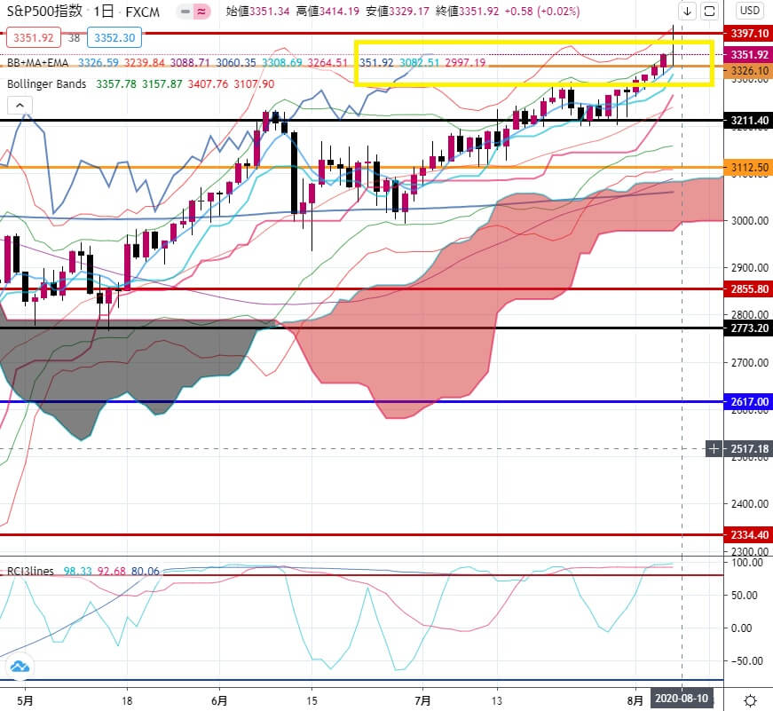
Task: Click the grey dash status icon beside FXCM
Action: click(x=185, y=12)
